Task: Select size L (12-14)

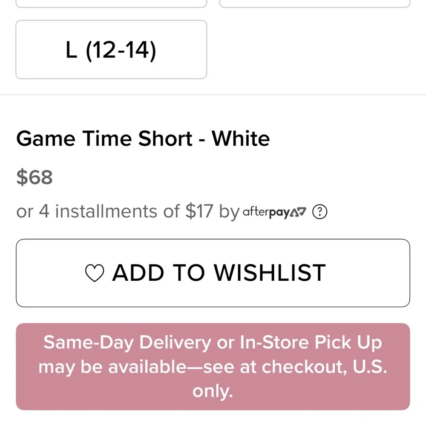Action: pos(111,50)
